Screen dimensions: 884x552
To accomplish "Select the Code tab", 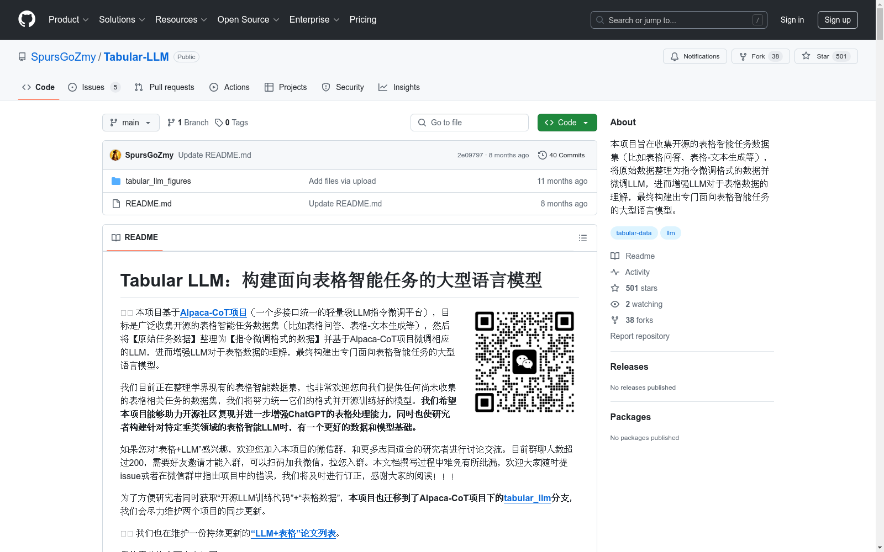I will [38, 87].
